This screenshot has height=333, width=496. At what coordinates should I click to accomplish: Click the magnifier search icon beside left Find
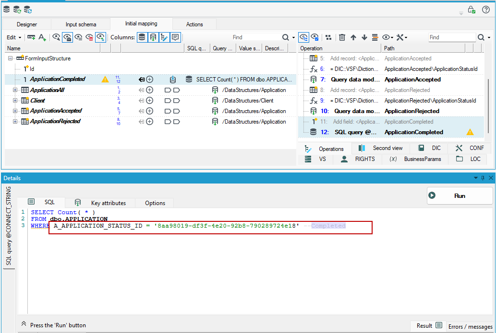[x=285, y=37]
